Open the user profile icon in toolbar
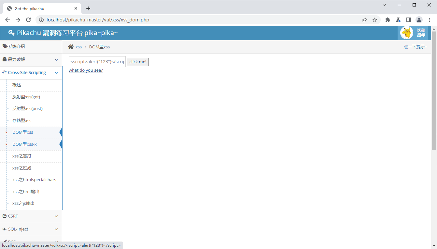The width and height of the screenshot is (437, 249). tap(419, 20)
